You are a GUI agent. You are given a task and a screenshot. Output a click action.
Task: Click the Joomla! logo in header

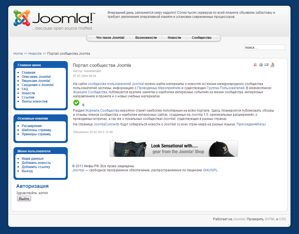point(54,20)
